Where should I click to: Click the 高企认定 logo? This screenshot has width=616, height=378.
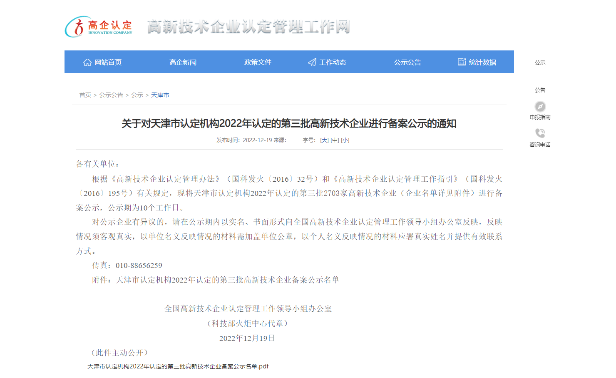[99, 27]
